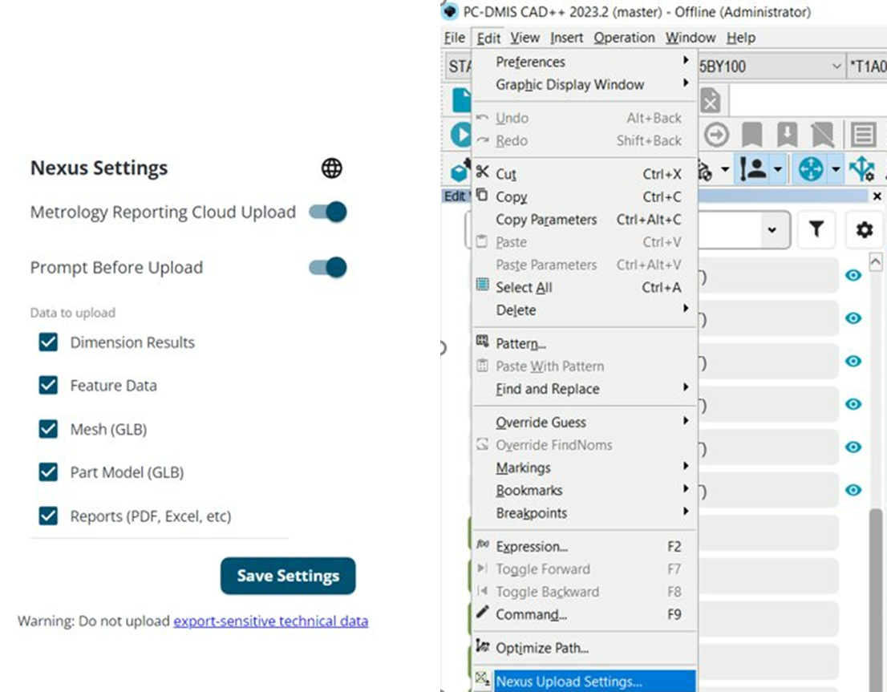This screenshot has height=692, width=887.
Task: Toggle Metrology Reporting Cloud Upload switch
Action: point(327,212)
